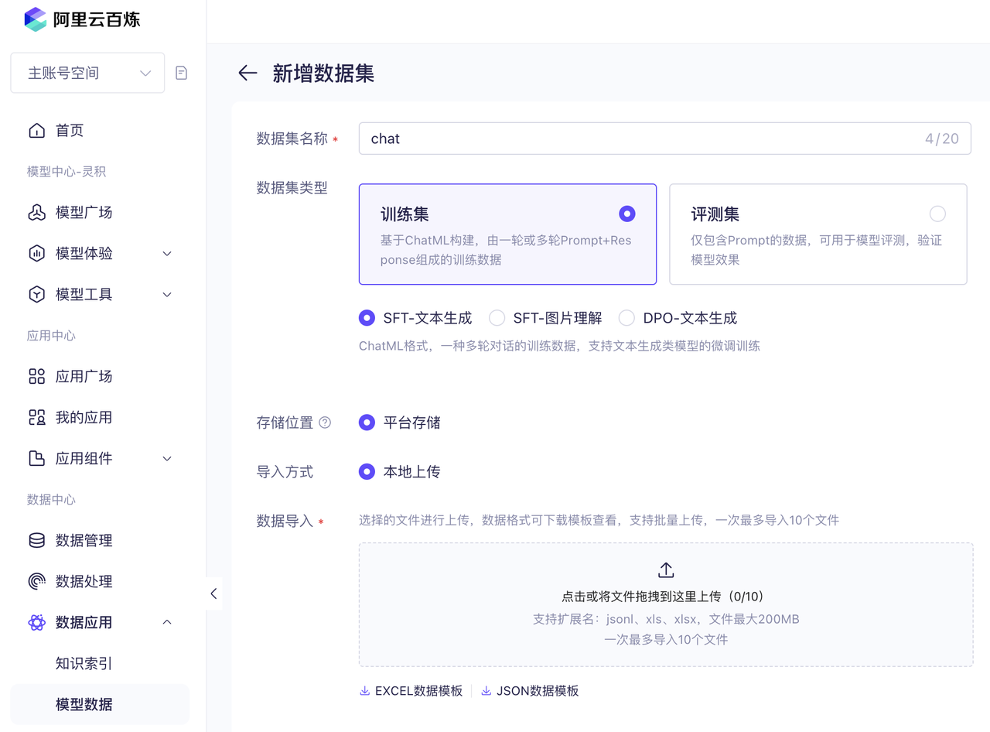
Task: Click the file upload drop zone
Action: (666, 604)
